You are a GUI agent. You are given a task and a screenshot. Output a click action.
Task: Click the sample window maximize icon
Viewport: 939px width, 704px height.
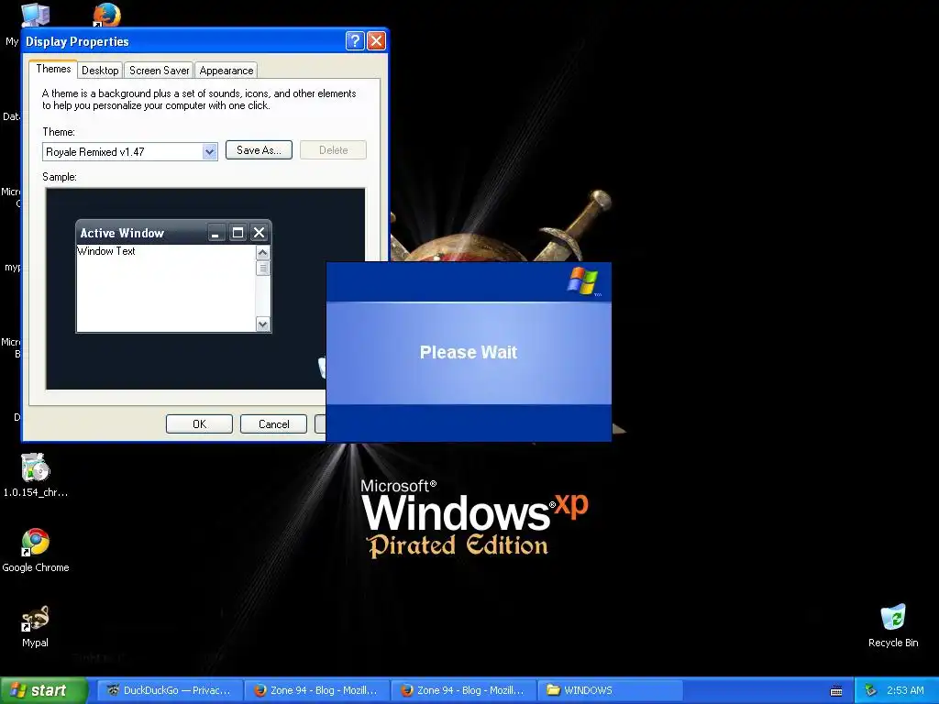[x=238, y=232]
